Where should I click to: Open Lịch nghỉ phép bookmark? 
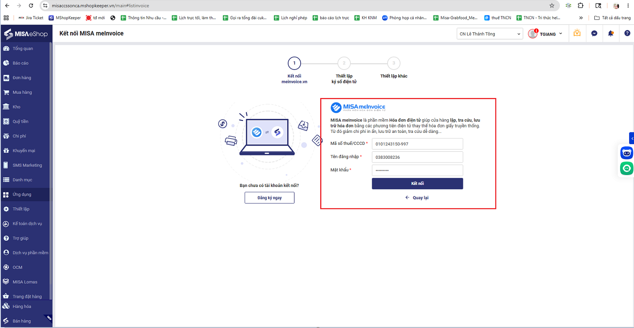tap(290, 18)
